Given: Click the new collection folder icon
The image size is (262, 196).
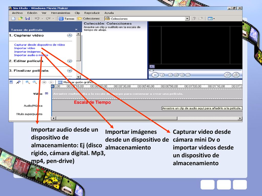Looking at the screenshot, I should (201, 18).
